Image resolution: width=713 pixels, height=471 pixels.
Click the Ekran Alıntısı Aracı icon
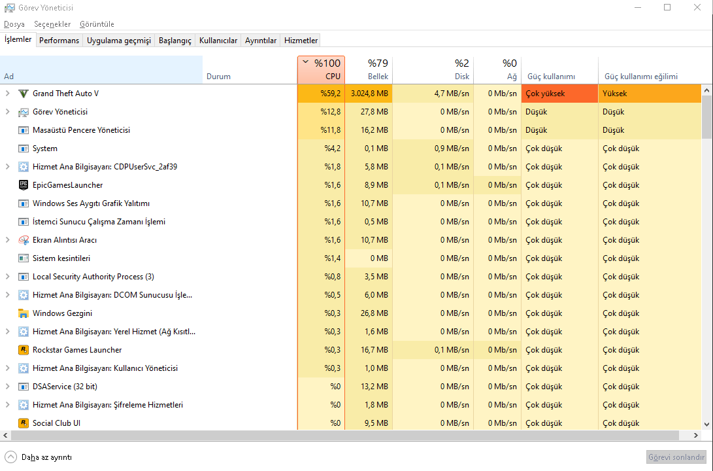[24, 240]
